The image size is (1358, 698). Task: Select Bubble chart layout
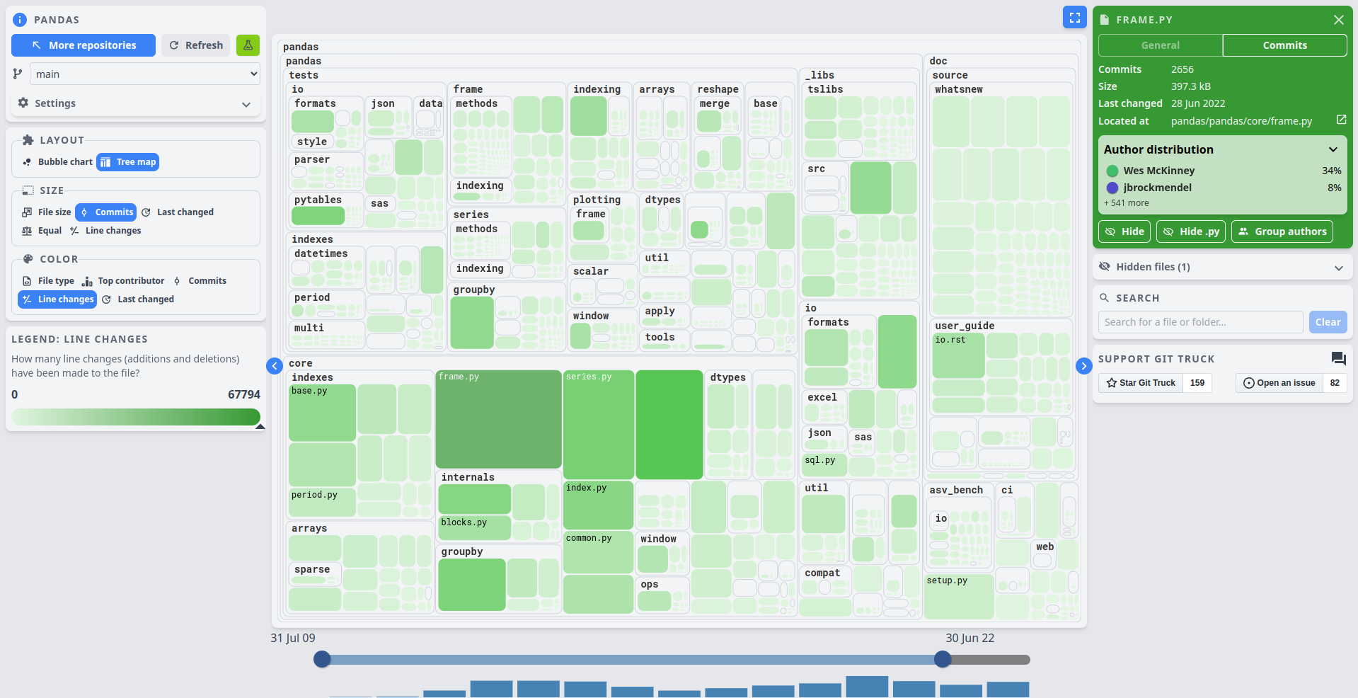(57, 162)
